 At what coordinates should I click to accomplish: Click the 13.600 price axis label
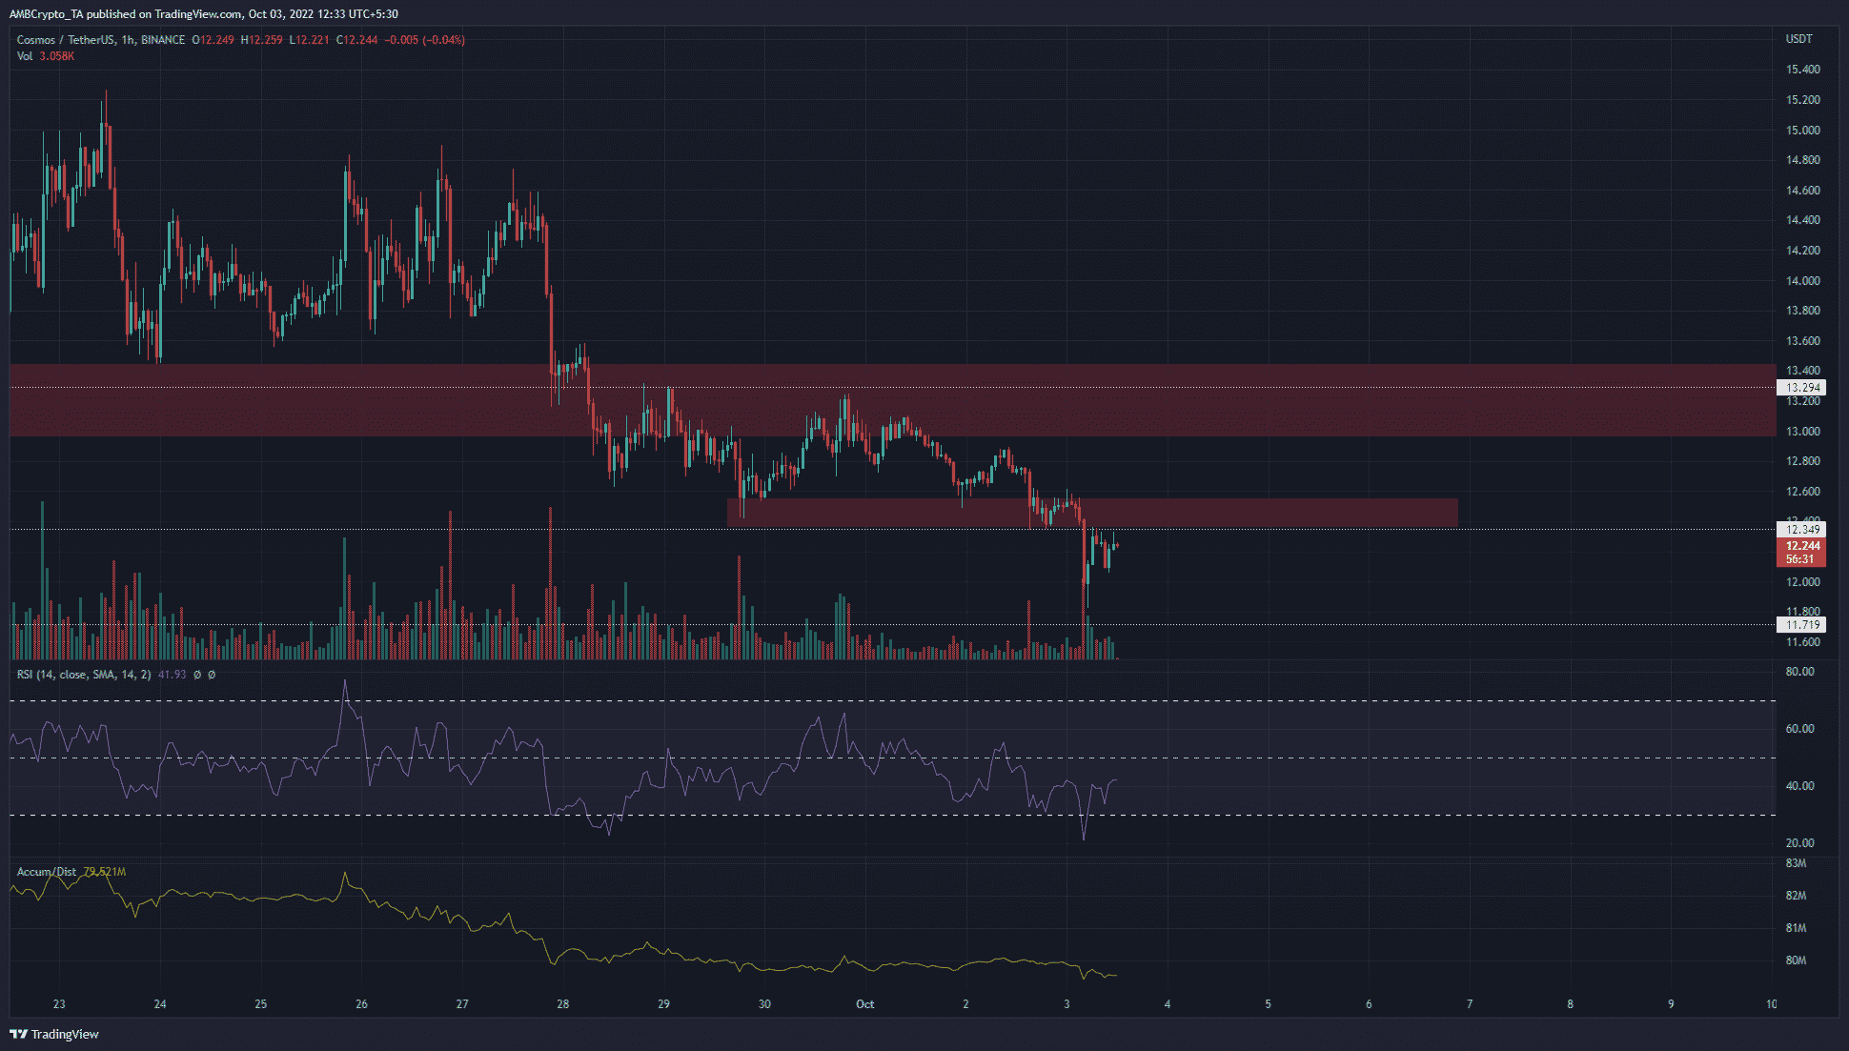[1802, 341]
